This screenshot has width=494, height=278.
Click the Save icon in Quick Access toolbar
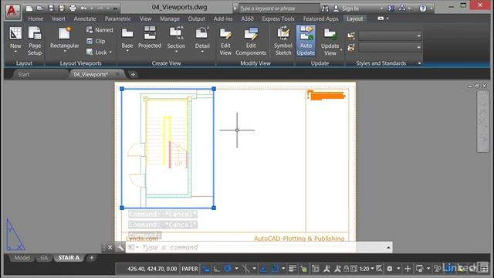point(51,8)
